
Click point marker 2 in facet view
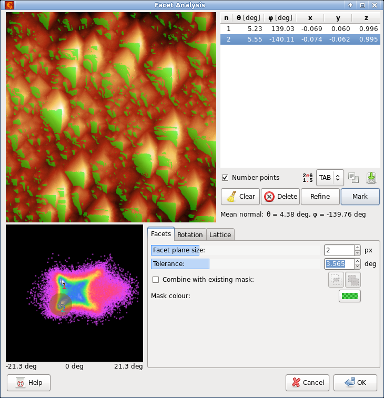[60, 304]
